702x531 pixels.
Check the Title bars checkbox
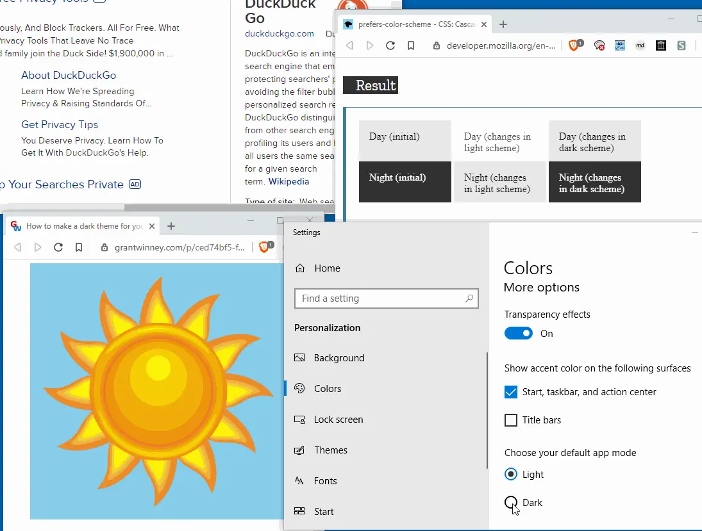(x=511, y=420)
